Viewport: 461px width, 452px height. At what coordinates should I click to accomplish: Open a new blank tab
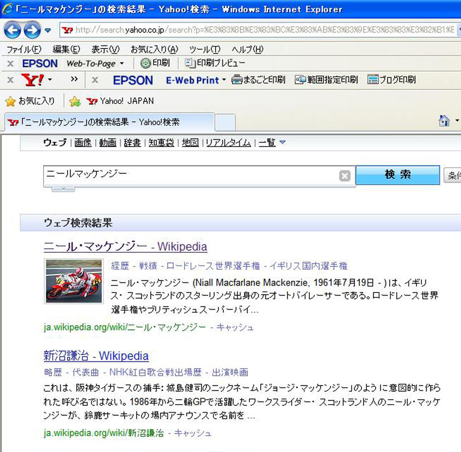[225, 123]
